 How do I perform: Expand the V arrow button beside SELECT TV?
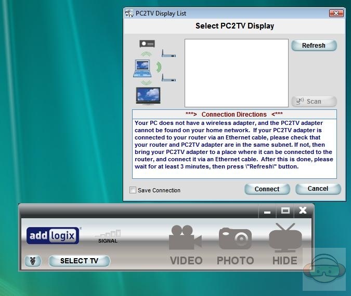pos(33,261)
